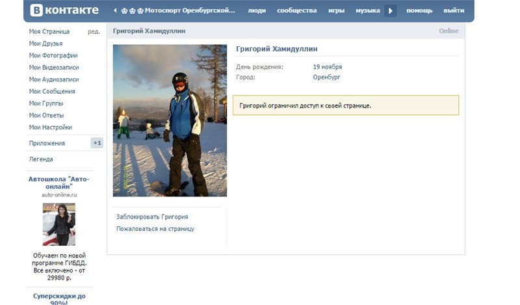The width and height of the screenshot is (520, 305).
Task: Click the previous track arrow in header
Action: (x=115, y=10)
